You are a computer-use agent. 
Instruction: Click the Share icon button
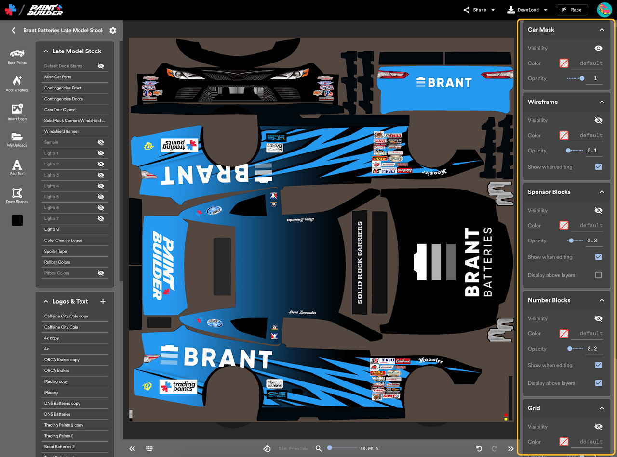[475, 10]
